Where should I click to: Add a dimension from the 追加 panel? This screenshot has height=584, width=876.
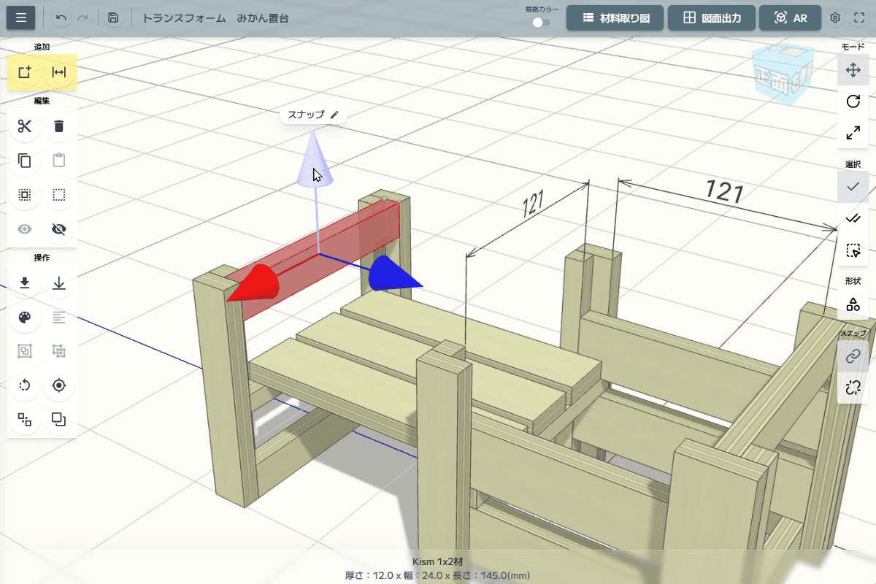click(57, 73)
